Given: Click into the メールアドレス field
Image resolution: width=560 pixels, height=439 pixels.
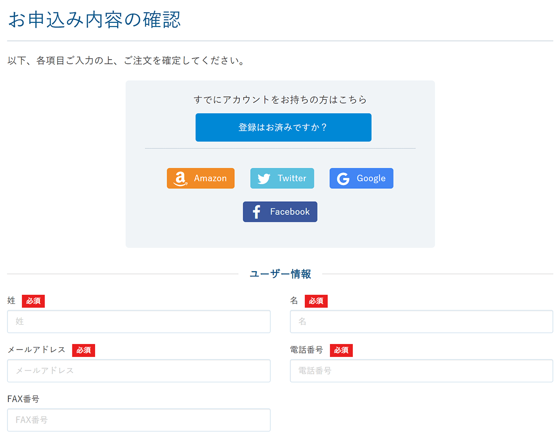Looking at the screenshot, I should point(139,371).
